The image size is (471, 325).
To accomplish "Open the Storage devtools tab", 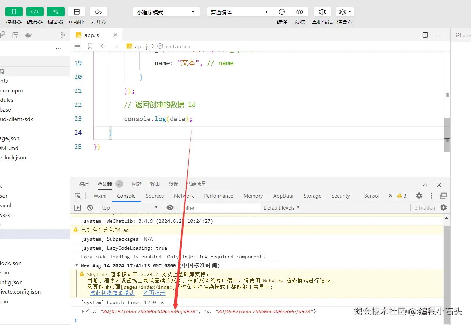I will tap(312, 196).
